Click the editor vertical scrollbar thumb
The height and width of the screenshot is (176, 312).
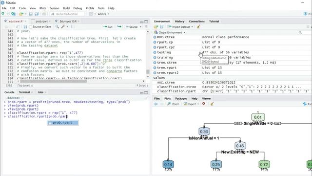pos(148,71)
